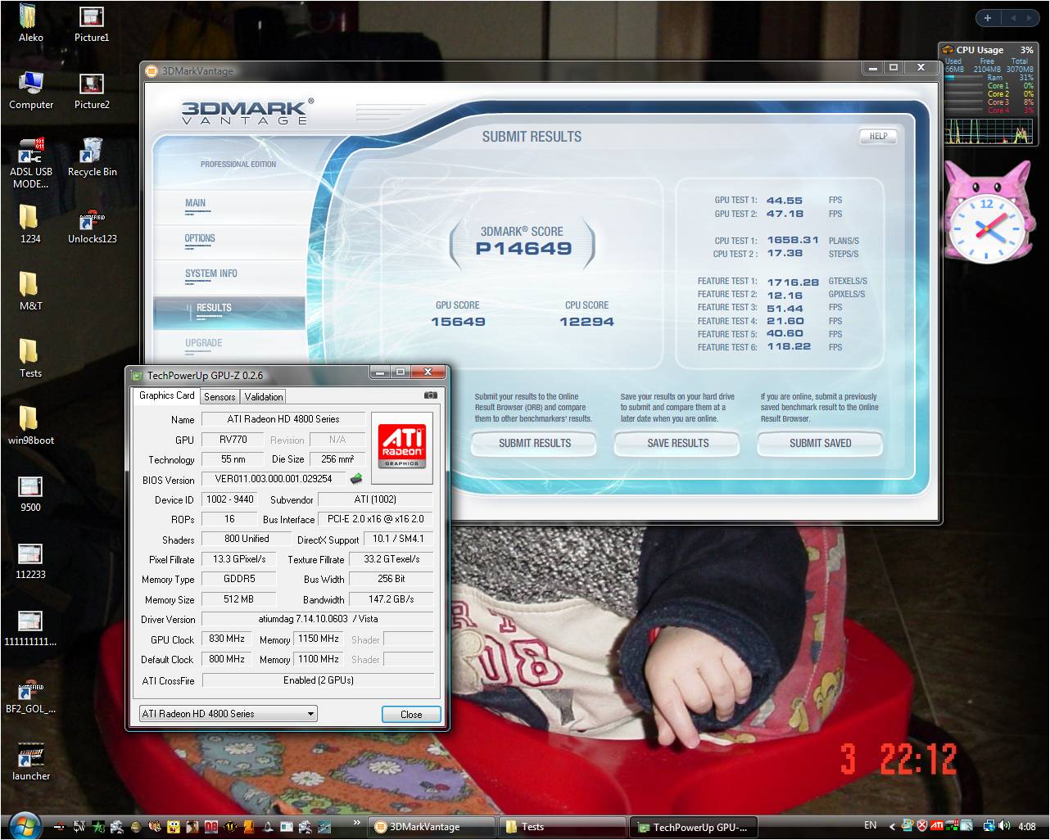Expand the quick launch overflow chevron
The image size is (1050, 840).
(x=357, y=822)
